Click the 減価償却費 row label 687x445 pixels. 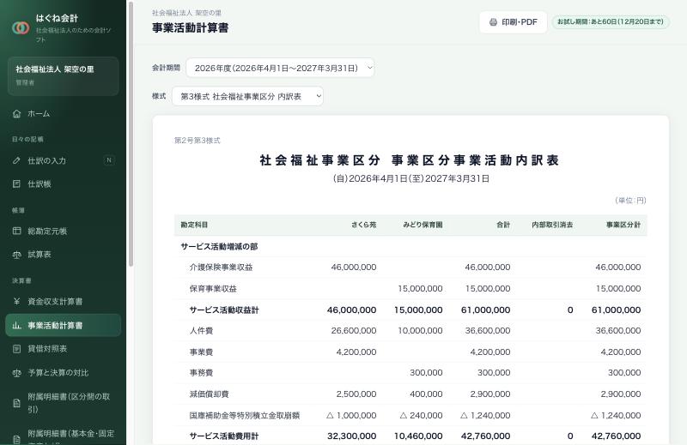(x=209, y=394)
